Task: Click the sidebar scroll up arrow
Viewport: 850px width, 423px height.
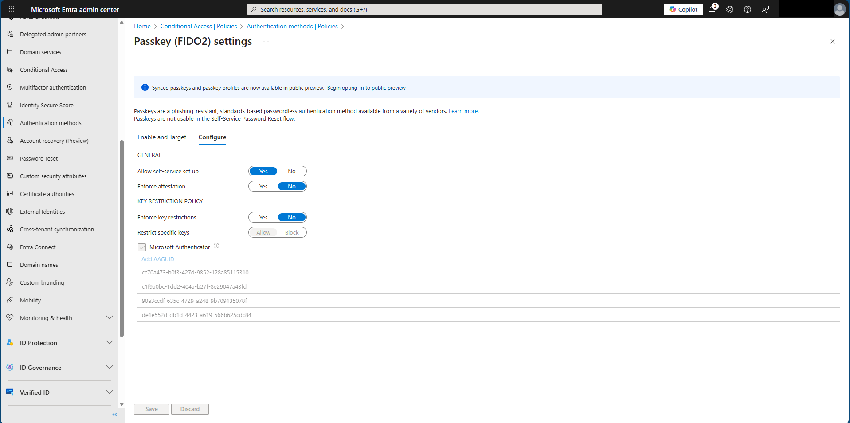Action: pyautogui.click(x=121, y=22)
